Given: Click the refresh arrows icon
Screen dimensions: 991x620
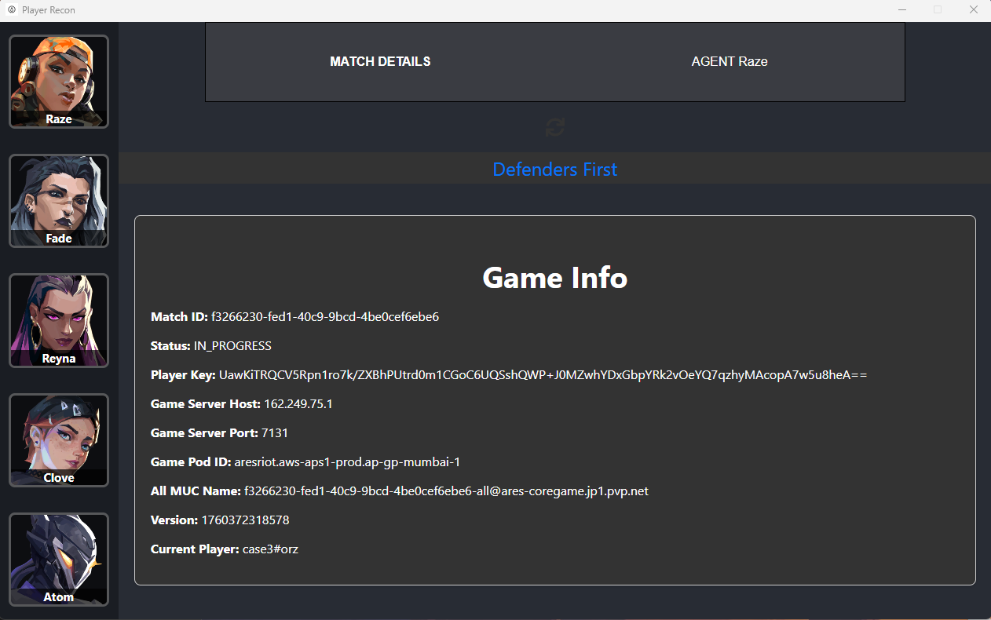Looking at the screenshot, I should click(x=555, y=126).
